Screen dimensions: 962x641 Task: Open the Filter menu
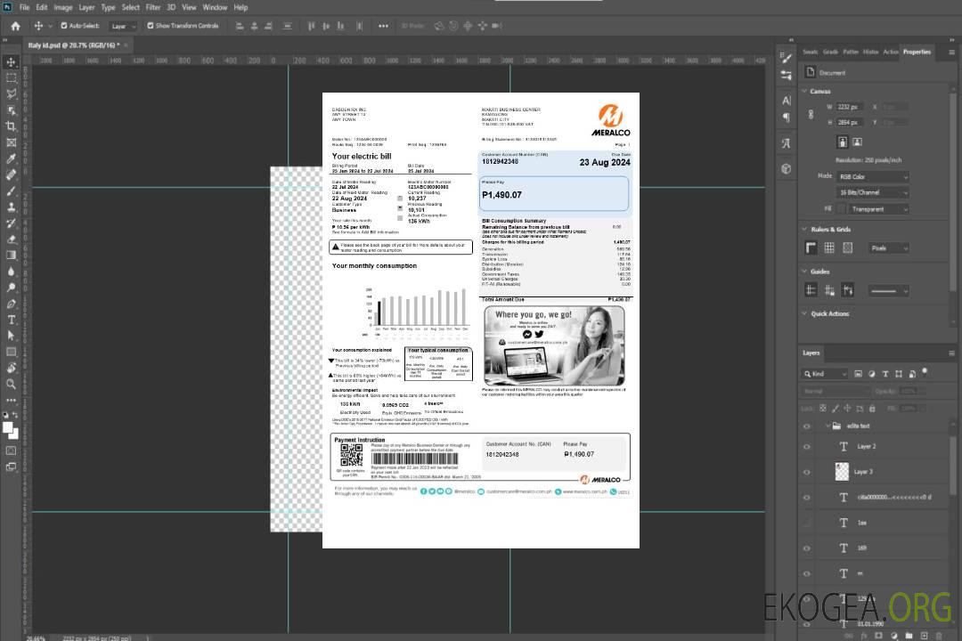(153, 7)
